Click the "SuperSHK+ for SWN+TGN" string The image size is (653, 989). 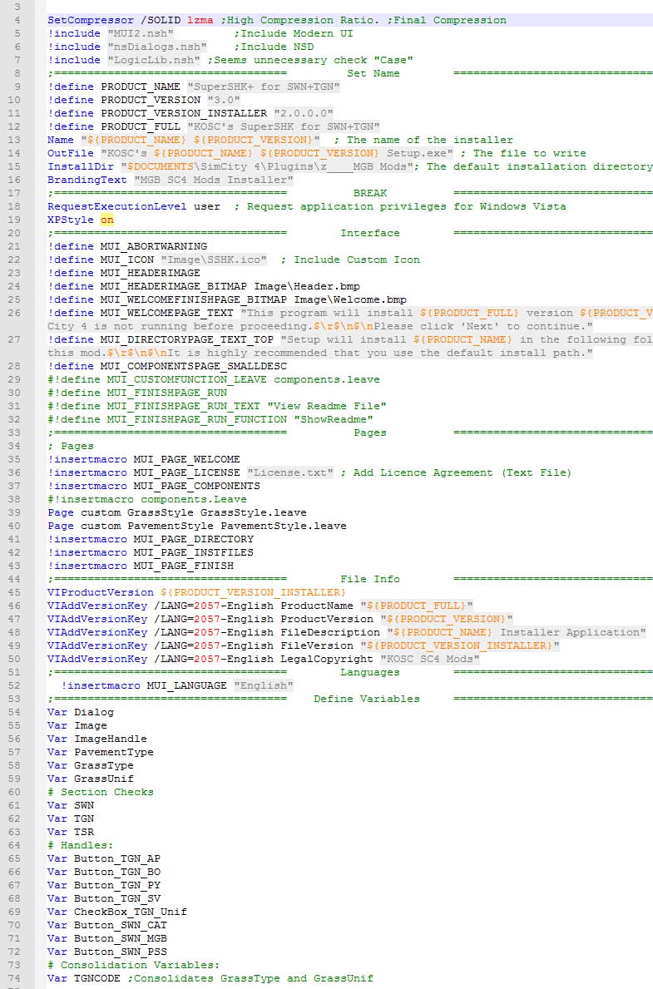point(263,87)
